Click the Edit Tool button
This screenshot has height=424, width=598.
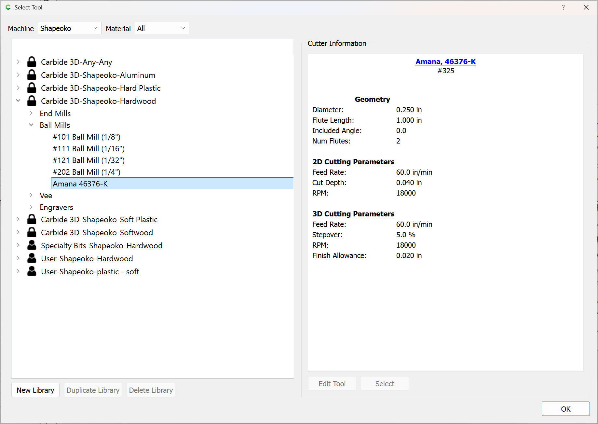[x=332, y=384]
